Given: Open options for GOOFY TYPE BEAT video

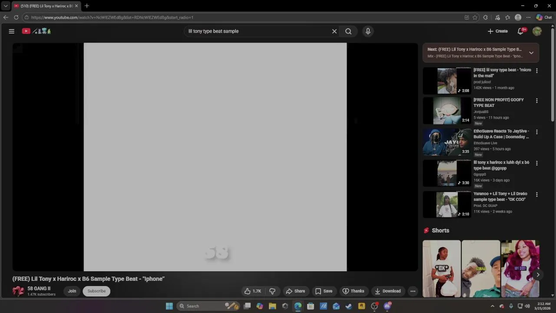Looking at the screenshot, I should point(537,100).
